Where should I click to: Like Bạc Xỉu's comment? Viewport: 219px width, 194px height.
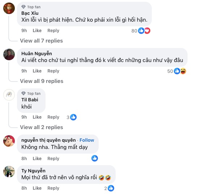point(37,31)
